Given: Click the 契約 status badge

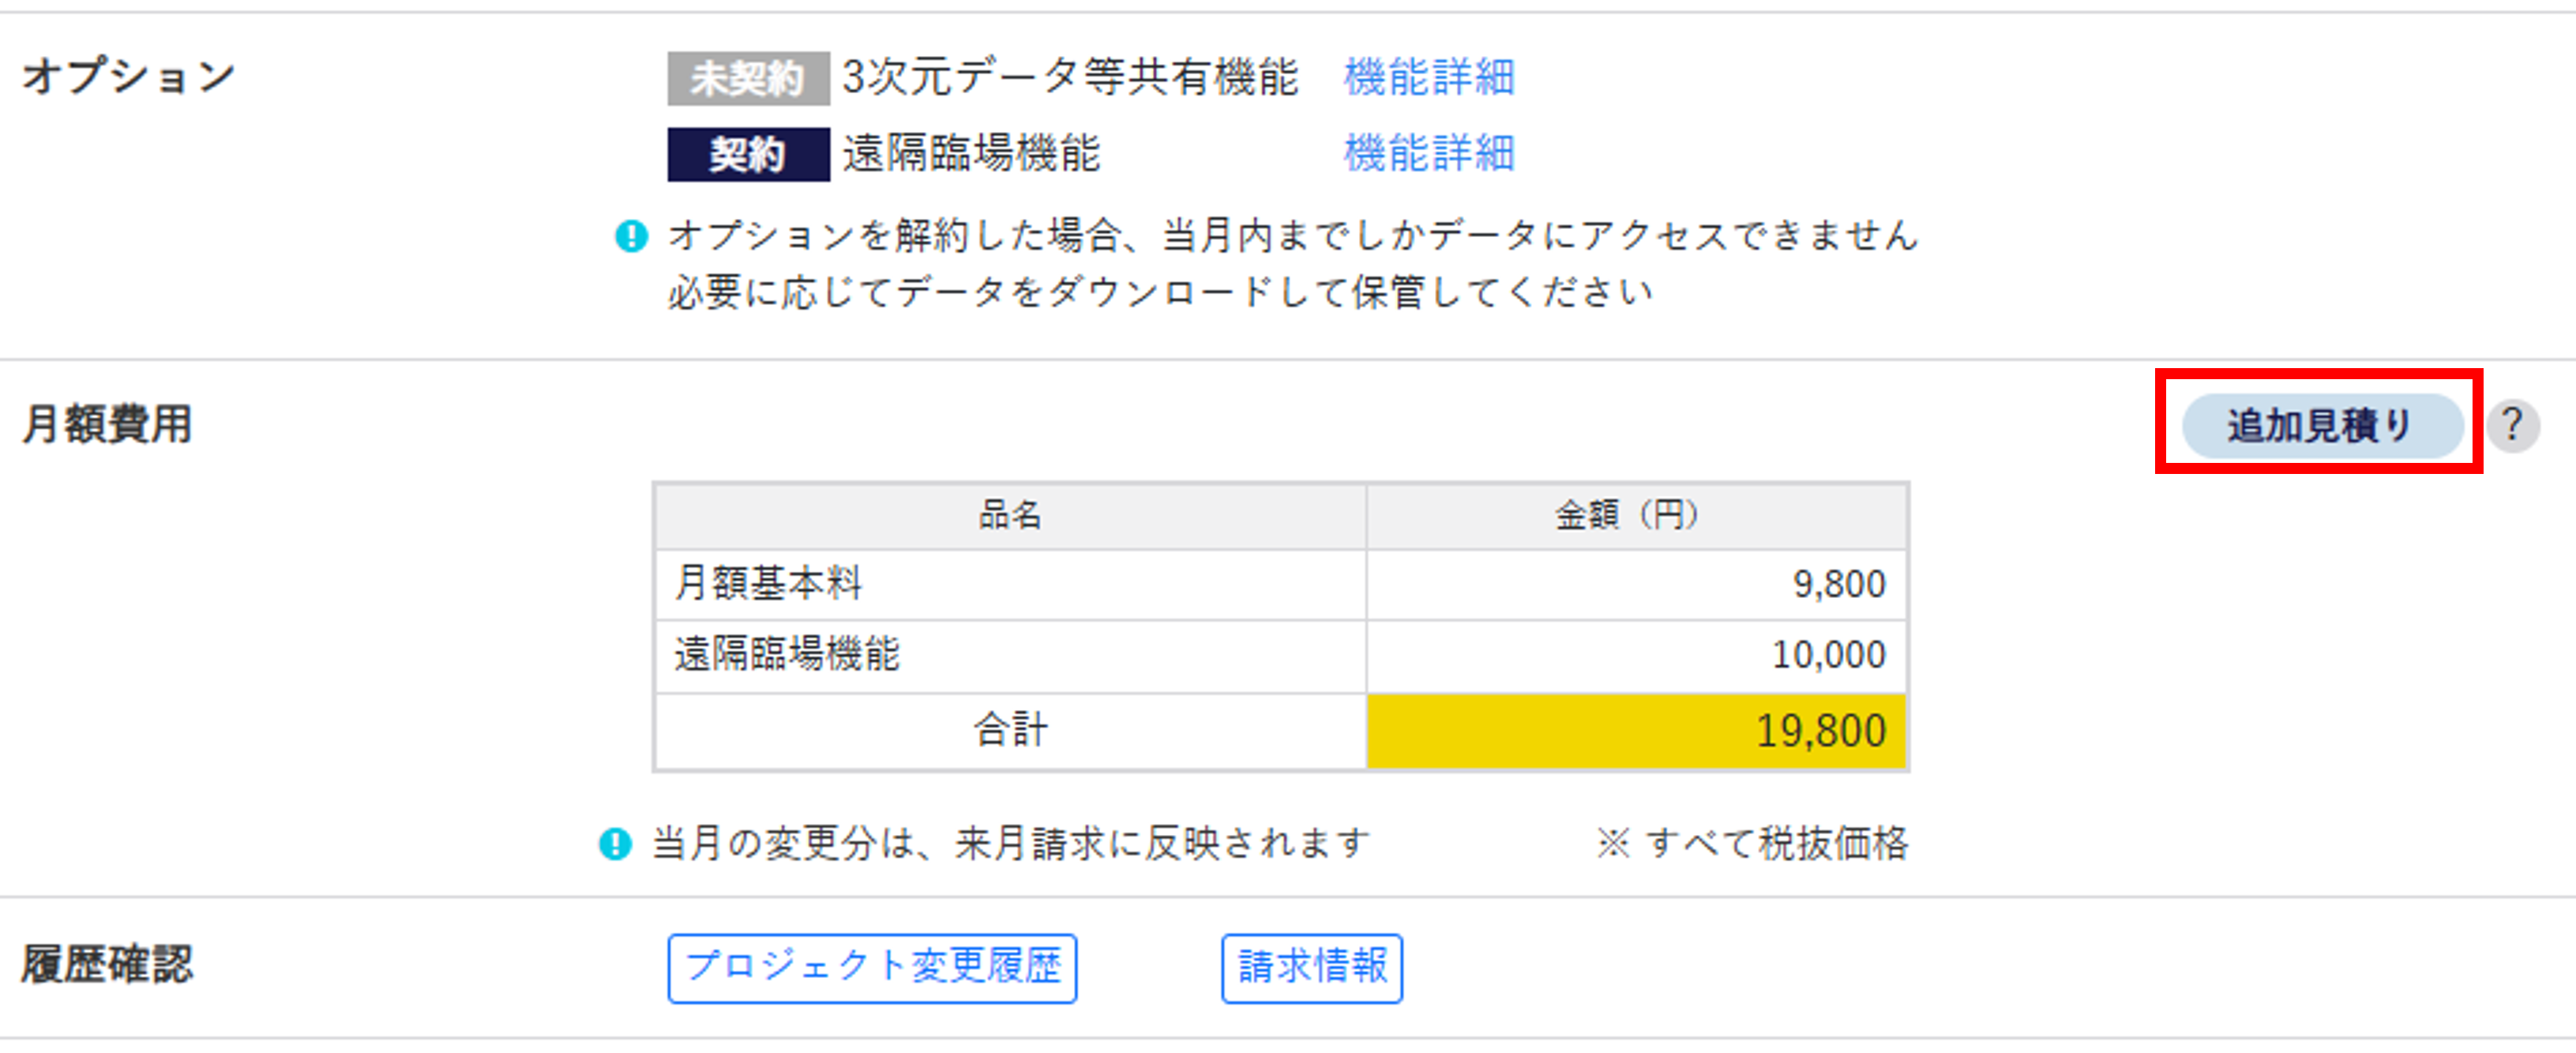Looking at the screenshot, I should pyautogui.click(x=748, y=154).
